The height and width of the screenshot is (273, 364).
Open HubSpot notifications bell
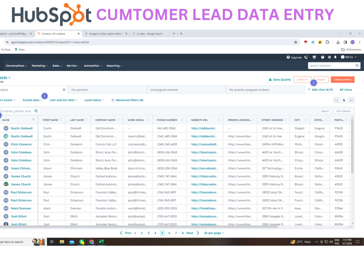(x=335, y=57)
